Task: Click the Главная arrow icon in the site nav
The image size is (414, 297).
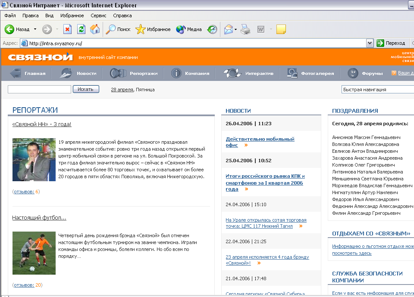Action: point(16,73)
